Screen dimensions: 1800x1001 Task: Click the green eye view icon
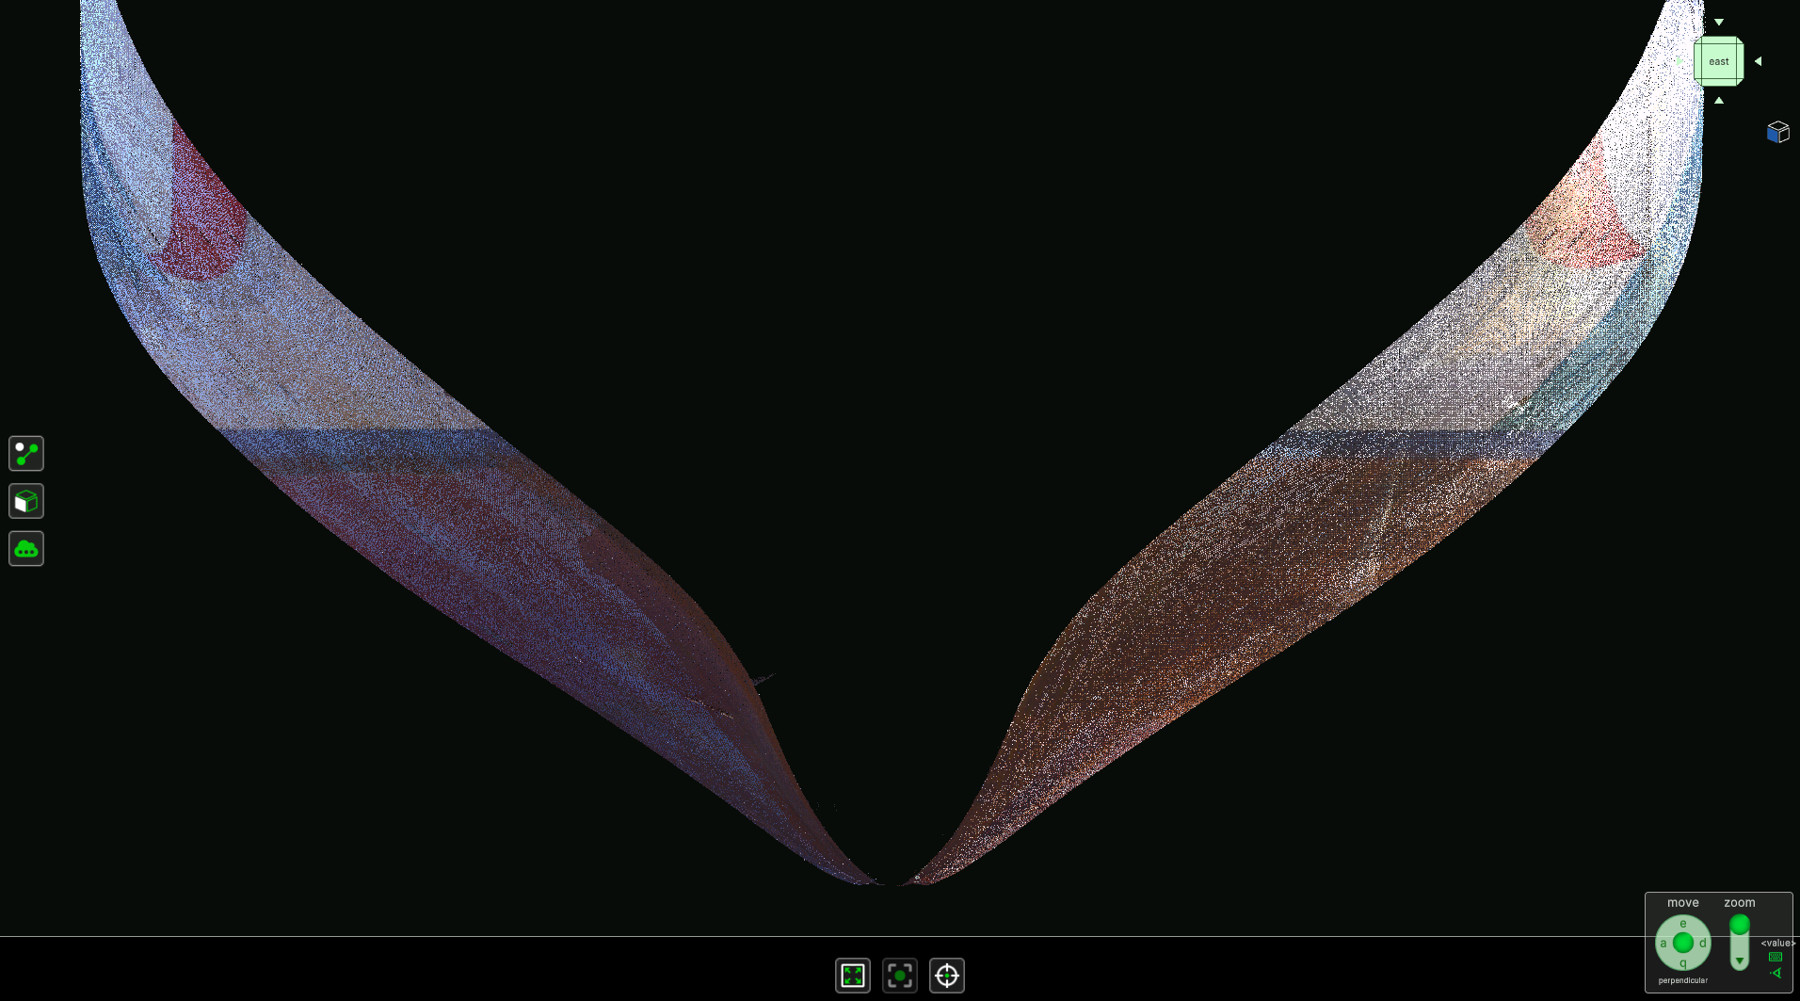(x=1776, y=973)
